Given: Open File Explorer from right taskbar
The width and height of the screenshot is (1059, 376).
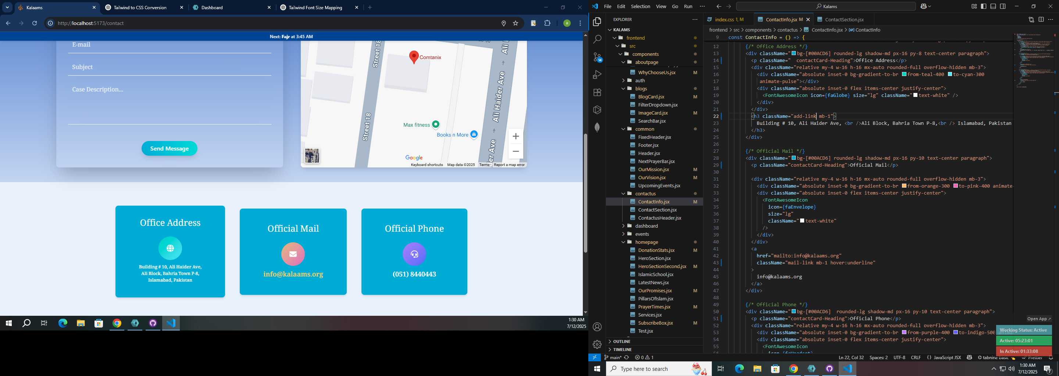Looking at the screenshot, I should [x=757, y=369].
